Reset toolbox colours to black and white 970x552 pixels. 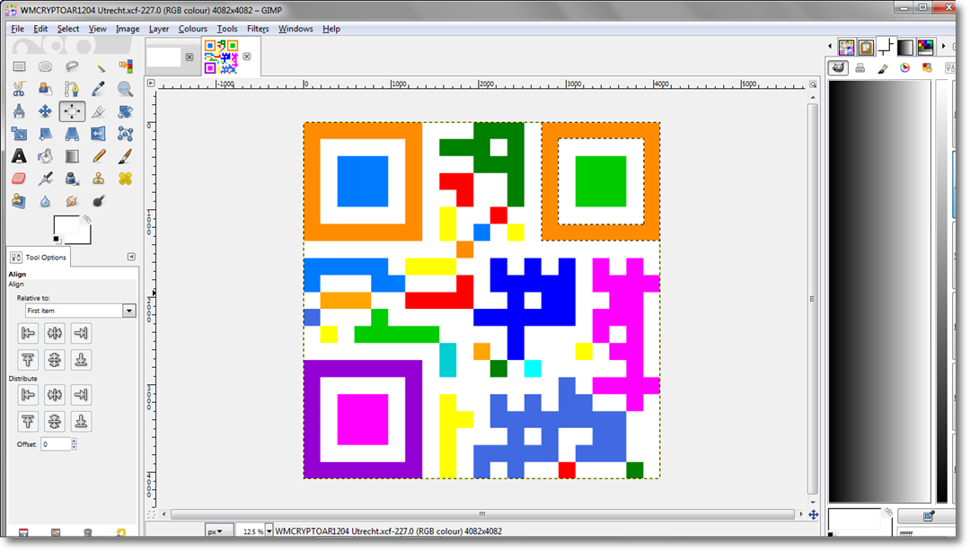[x=57, y=240]
